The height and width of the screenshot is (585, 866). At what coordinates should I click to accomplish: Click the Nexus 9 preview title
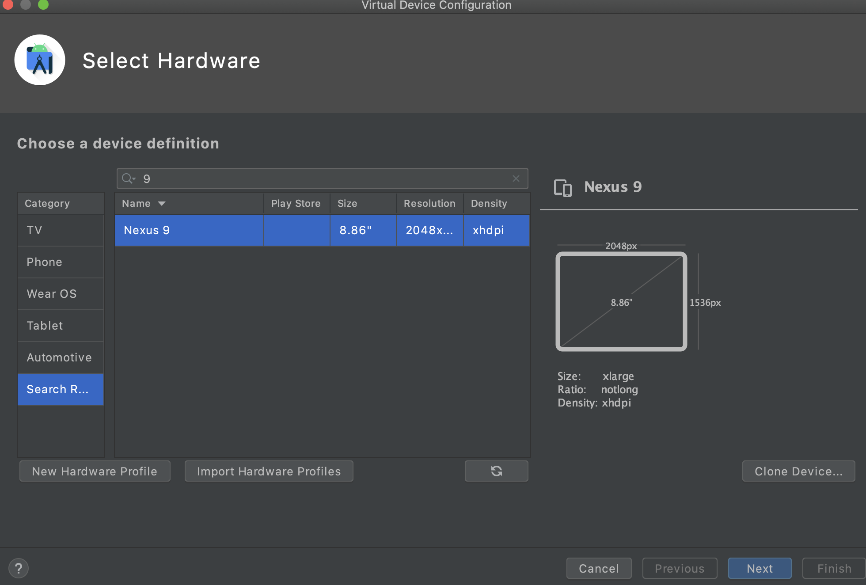tap(613, 187)
